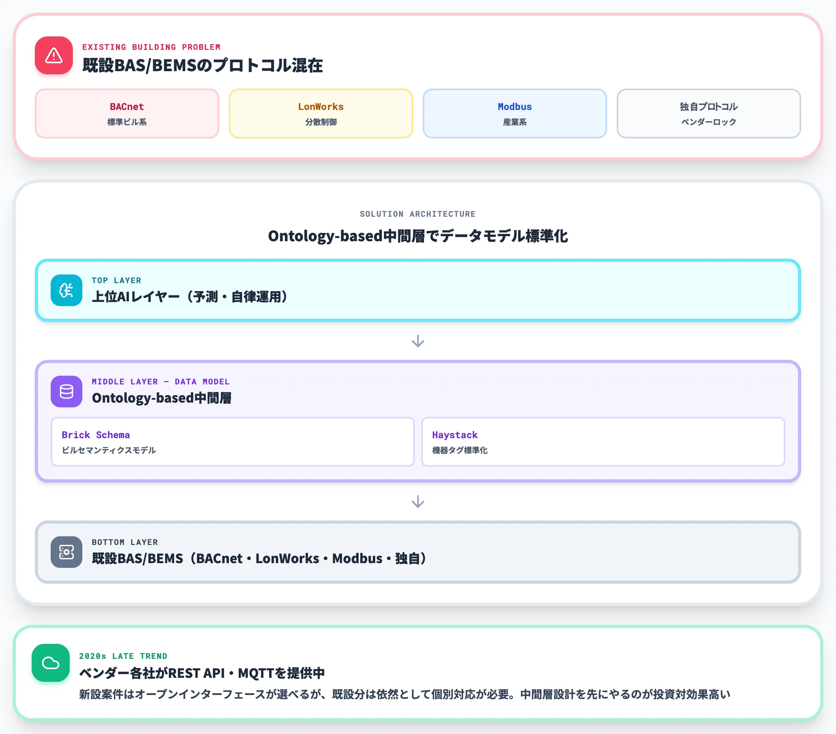Click the 機器タグ標準化 subtitle
Screen dimensions: 836x734
coord(460,450)
